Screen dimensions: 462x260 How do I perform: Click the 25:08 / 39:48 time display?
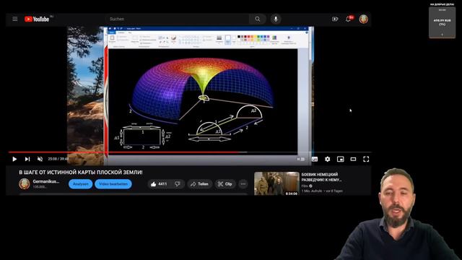(58, 159)
